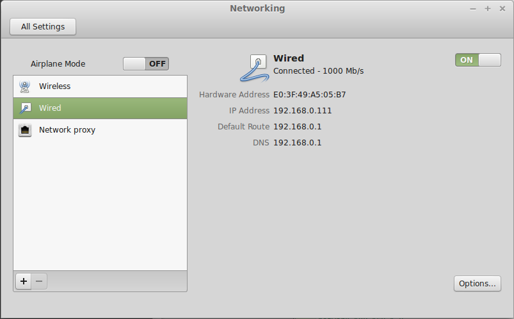Open Network proxy settings entry
This screenshot has width=514, height=319.
point(100,130)
